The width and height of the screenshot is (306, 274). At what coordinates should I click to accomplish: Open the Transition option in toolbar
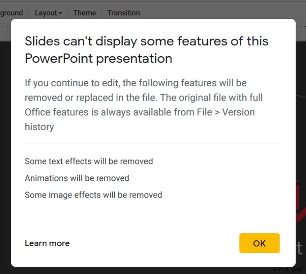123,13
